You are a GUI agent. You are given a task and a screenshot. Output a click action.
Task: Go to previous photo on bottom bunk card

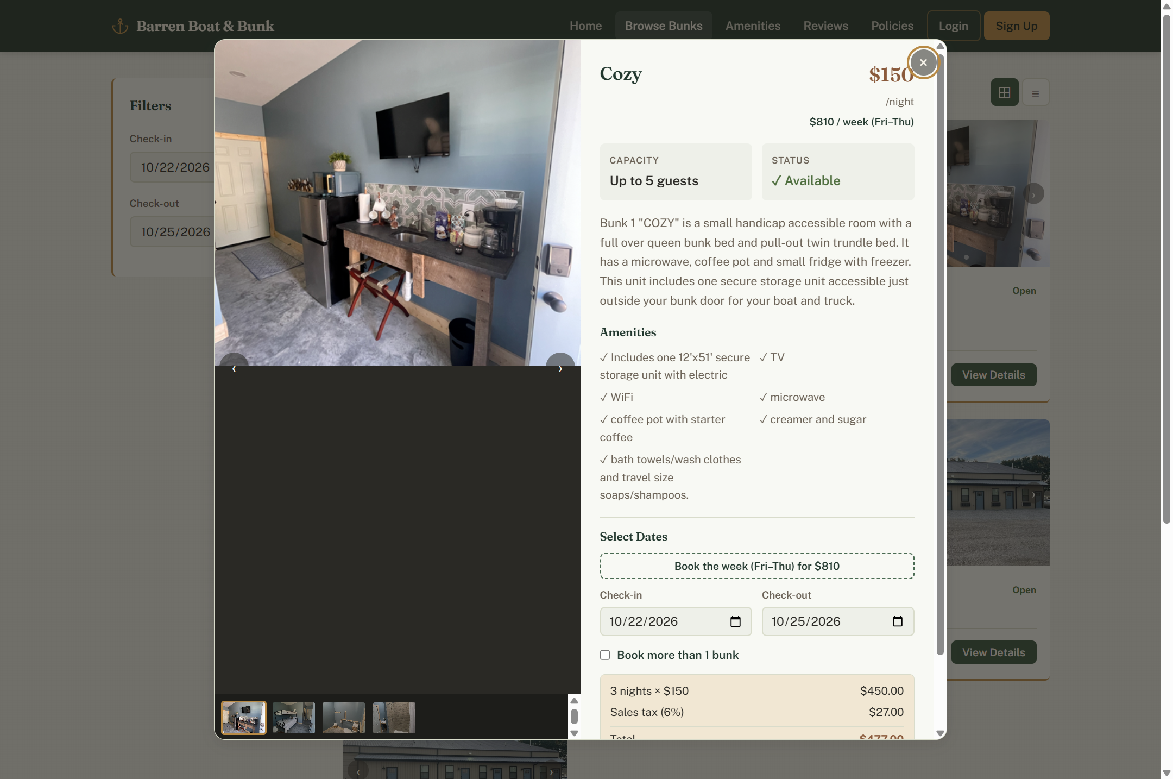(x=358, y=771)
